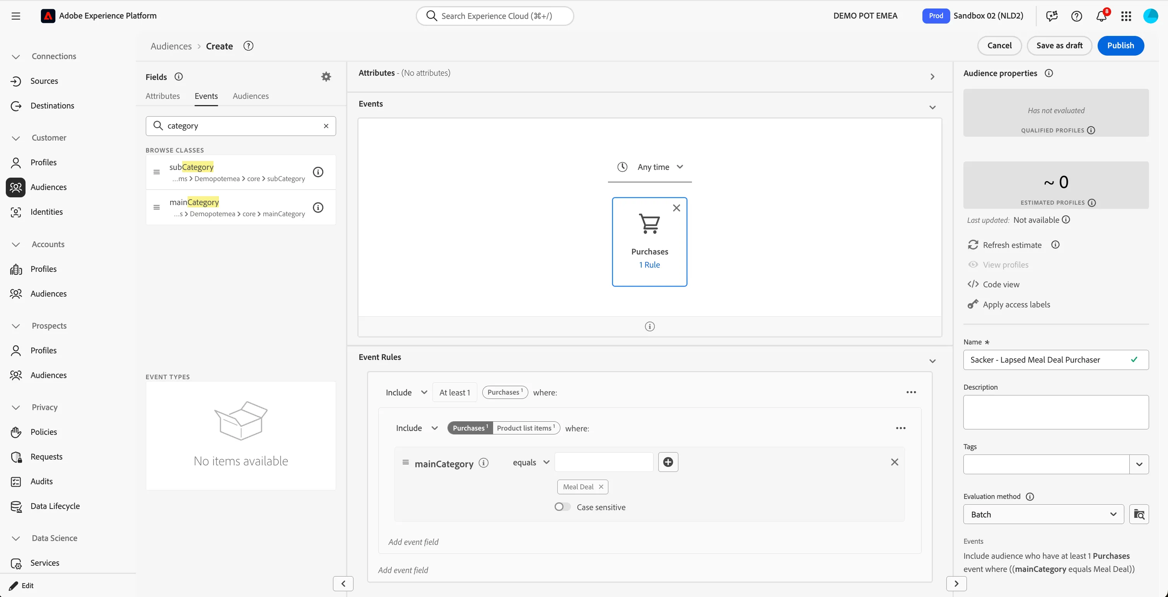This screenshot has height=597, width=1168.
Task: Open the Any time dropdown
Action: [650, 167]
